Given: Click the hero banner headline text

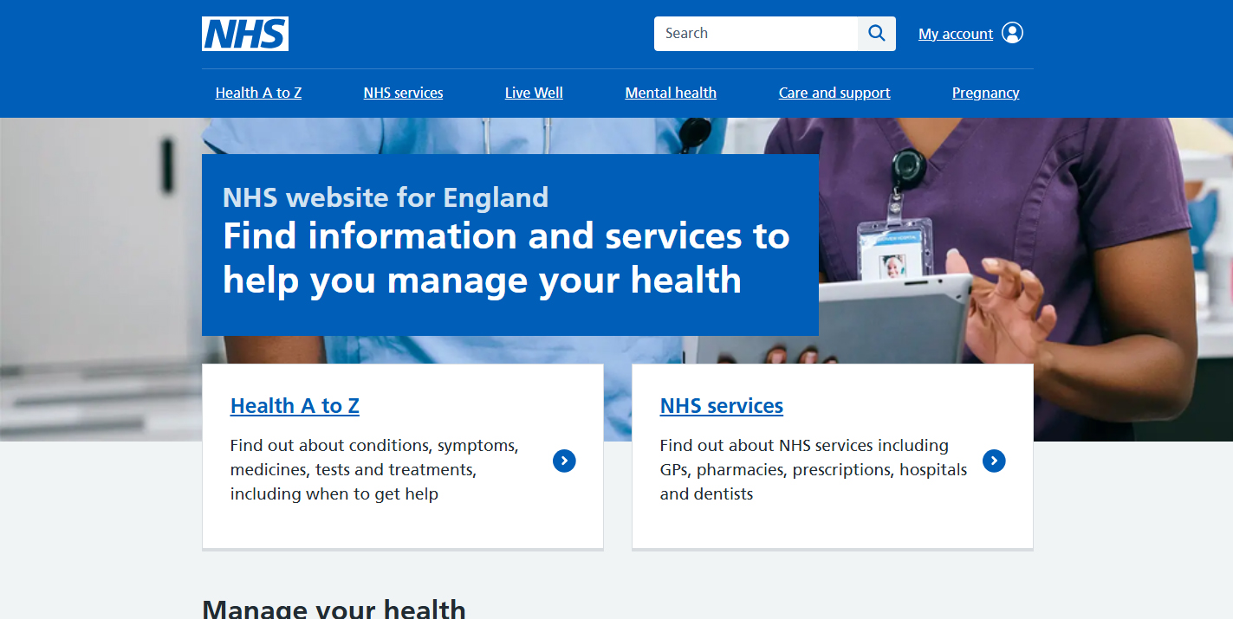Looking at the screenshot, I should 506,258.
